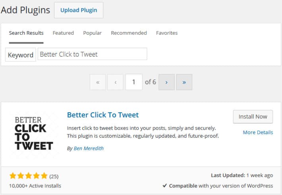Open More Details link
The width and height of the screenshot is (282, 195).
point(258,133)
